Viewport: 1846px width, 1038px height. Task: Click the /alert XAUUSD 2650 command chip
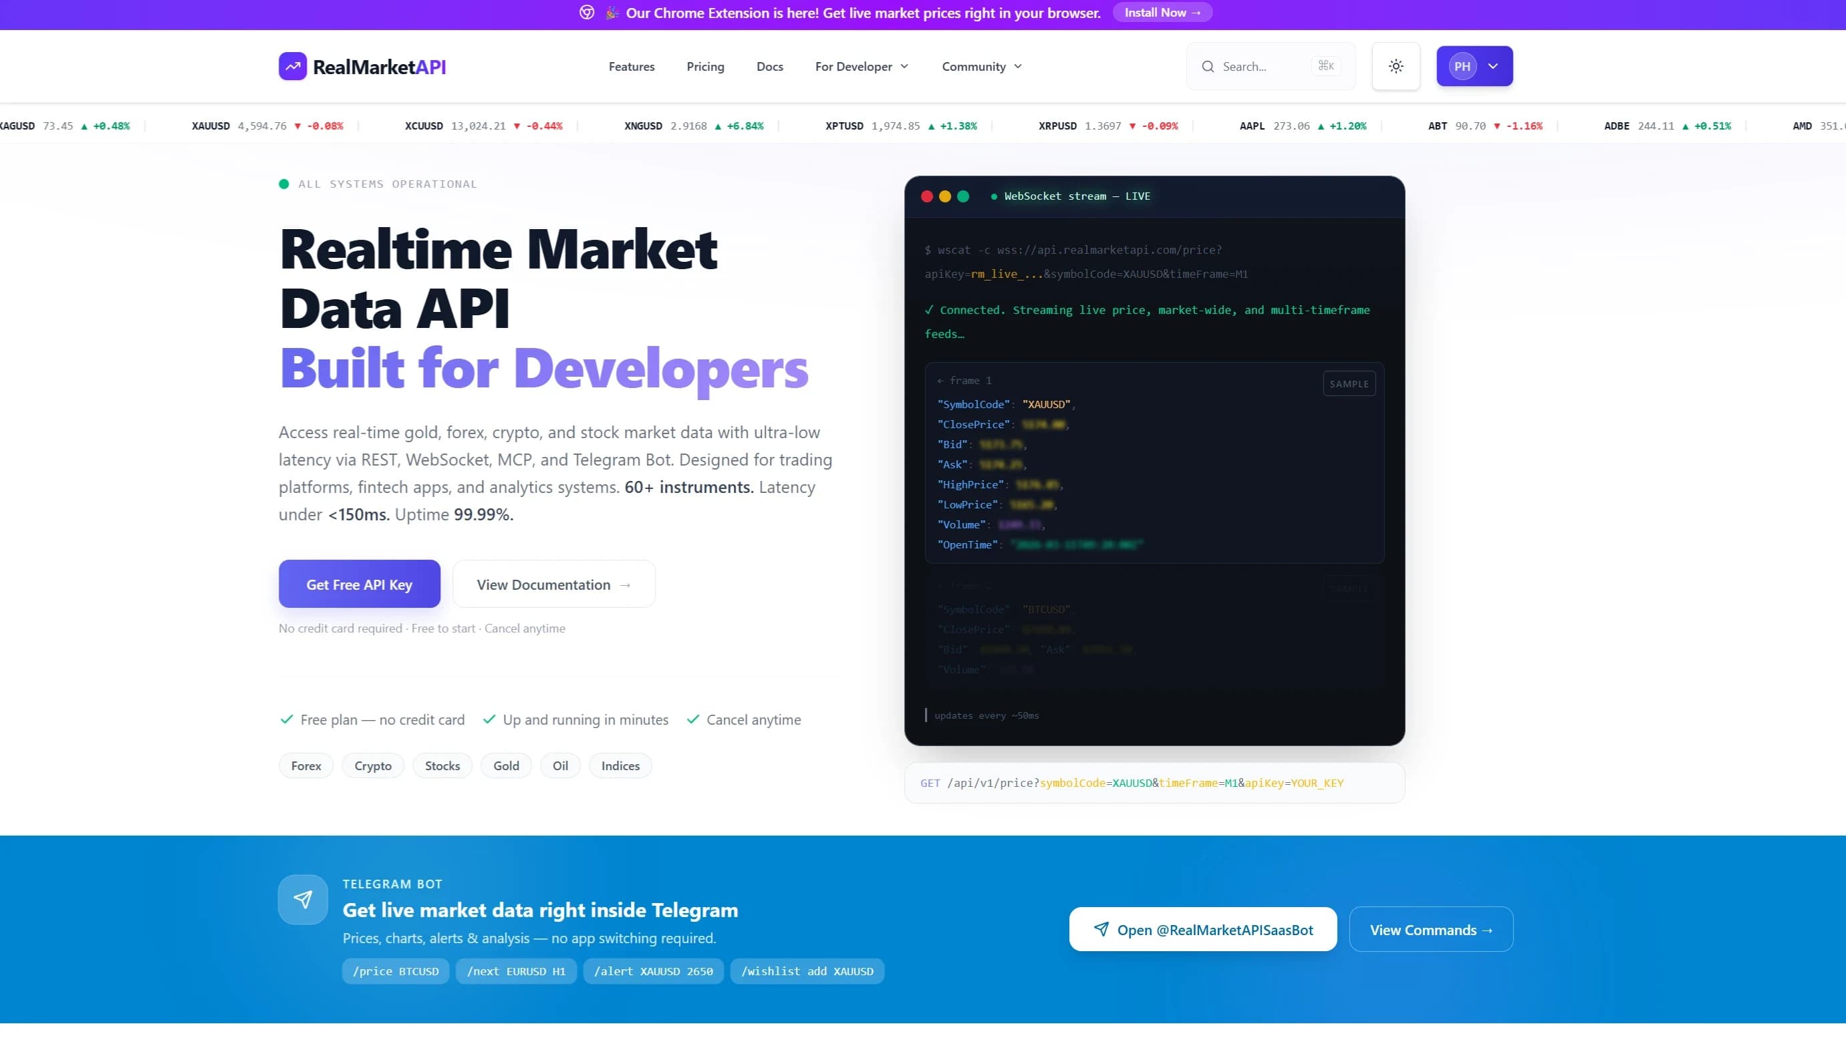click(653, 971)
